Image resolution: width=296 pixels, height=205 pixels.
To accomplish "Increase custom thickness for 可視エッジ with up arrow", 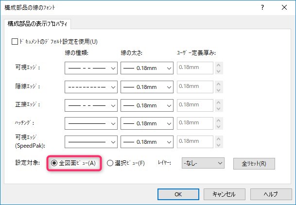I will point(219,65).
